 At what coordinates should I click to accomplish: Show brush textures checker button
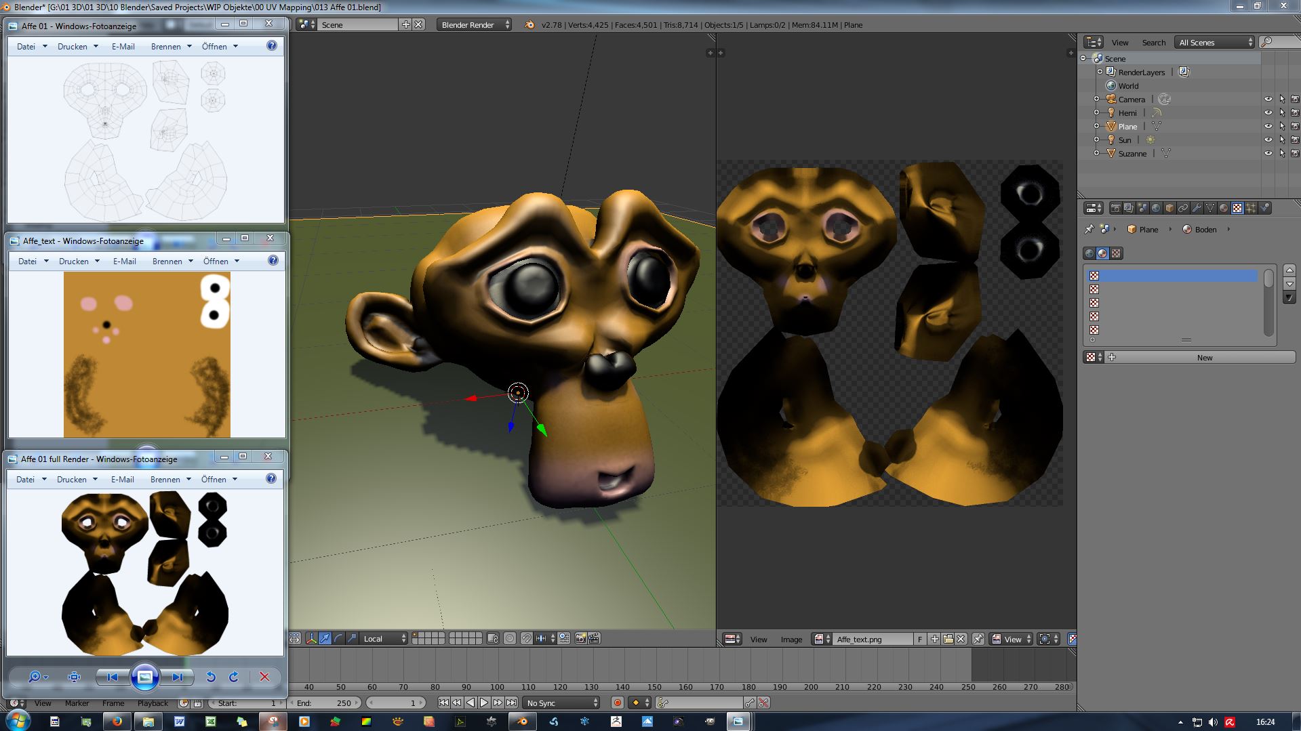pyautogui.click(x=1117, y=253)
